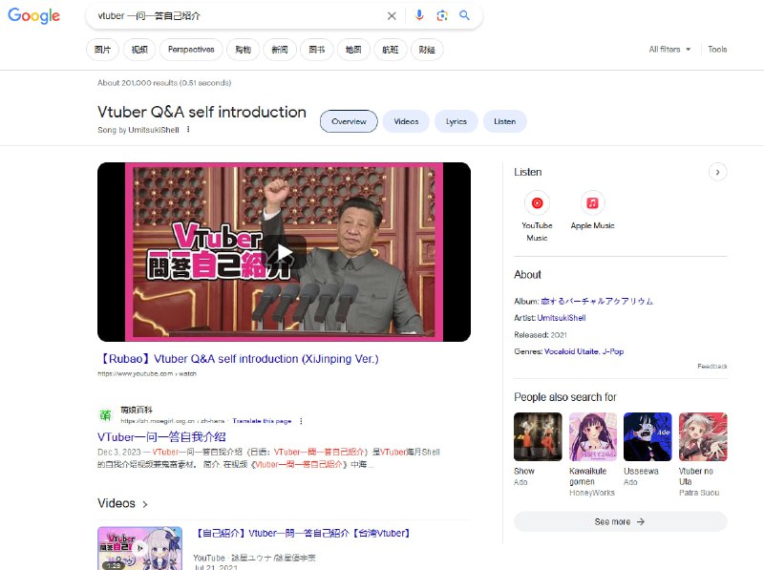Viewport: 764px width, 570px height.
Task: Switch to the 图片 images tab
Action: coord(102,49)
